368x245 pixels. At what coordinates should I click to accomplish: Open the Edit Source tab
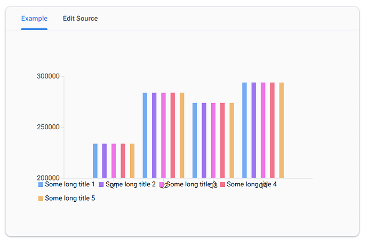pyautogui.click(x=80, y=19)
